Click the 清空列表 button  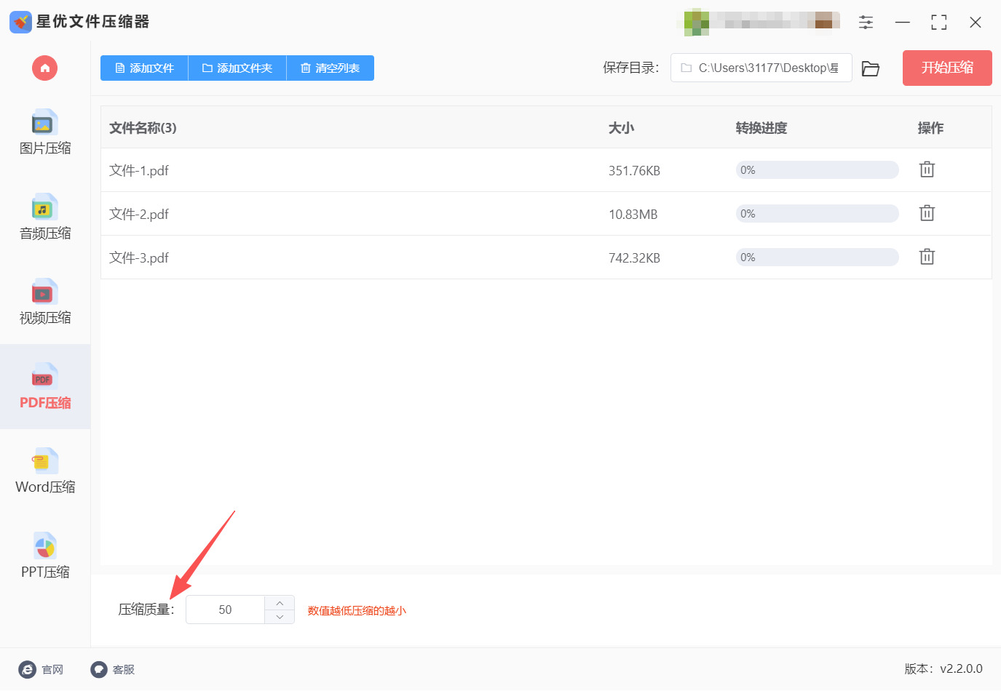tap(331, 68)
